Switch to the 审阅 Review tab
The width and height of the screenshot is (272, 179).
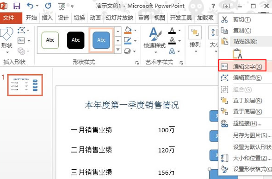(x=143, y=18)
